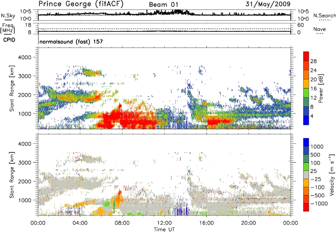Click the '100' tick on Velocity colorbar
Image resolution: width=336 pixels, height=232 pixels.
[x=315, y=163]
